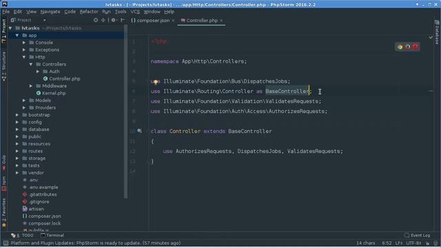Expand the Auth folder
441x248 pixels.
(x=38, y=72)
